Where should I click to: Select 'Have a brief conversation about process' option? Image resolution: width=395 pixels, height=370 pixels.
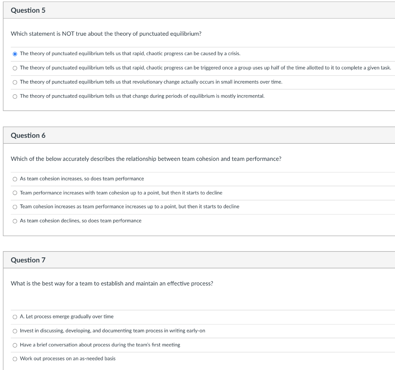pos(15,345)
